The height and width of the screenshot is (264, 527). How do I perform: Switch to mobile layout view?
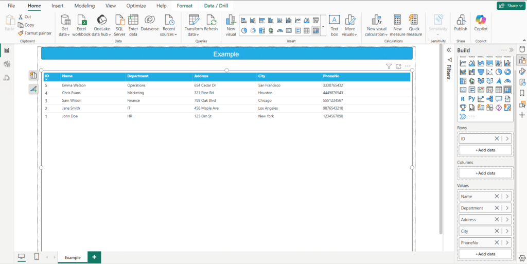point(37,257)
